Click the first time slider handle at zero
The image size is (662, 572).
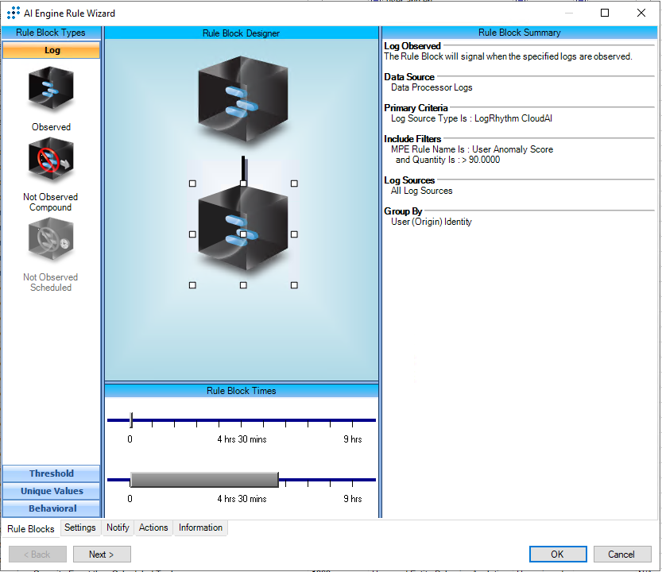click(x=131, y=419)
